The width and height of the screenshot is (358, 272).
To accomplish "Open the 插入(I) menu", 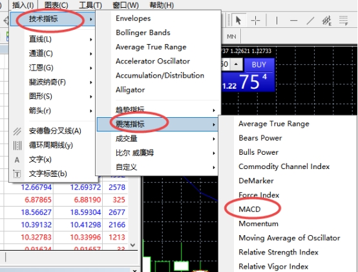I will coord(23,5).
